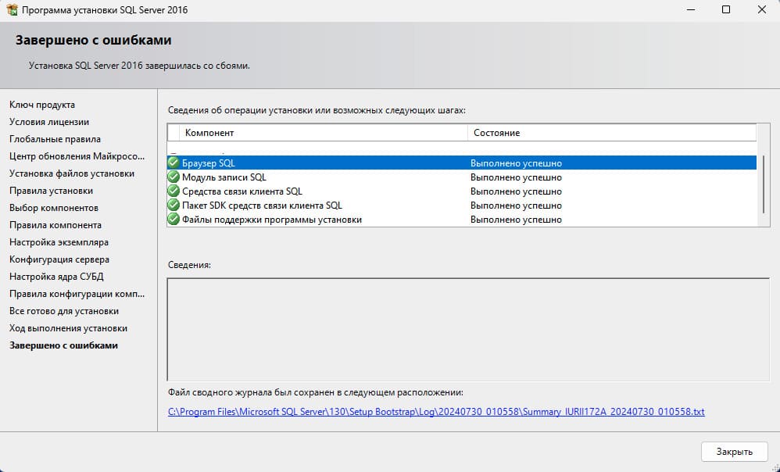Viewport: 780px width, 472px height.
Task: Click the green check icon beside Файлы поддержки программы установки
Action: 173,220
